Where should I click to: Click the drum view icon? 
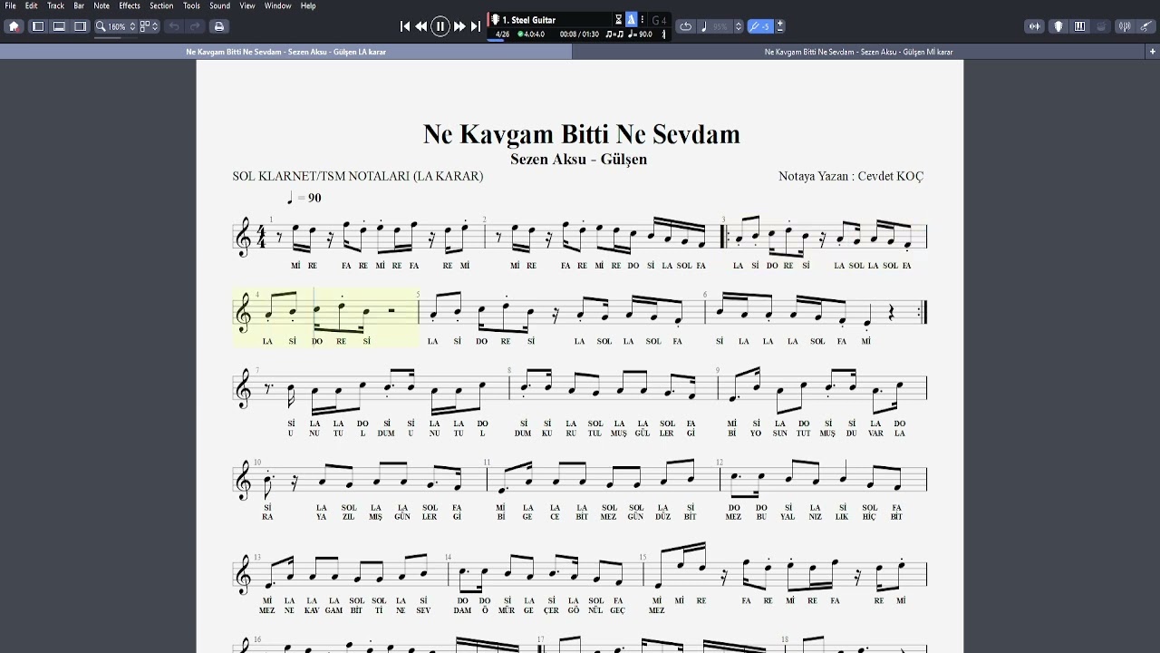[x=1102, y=26]
